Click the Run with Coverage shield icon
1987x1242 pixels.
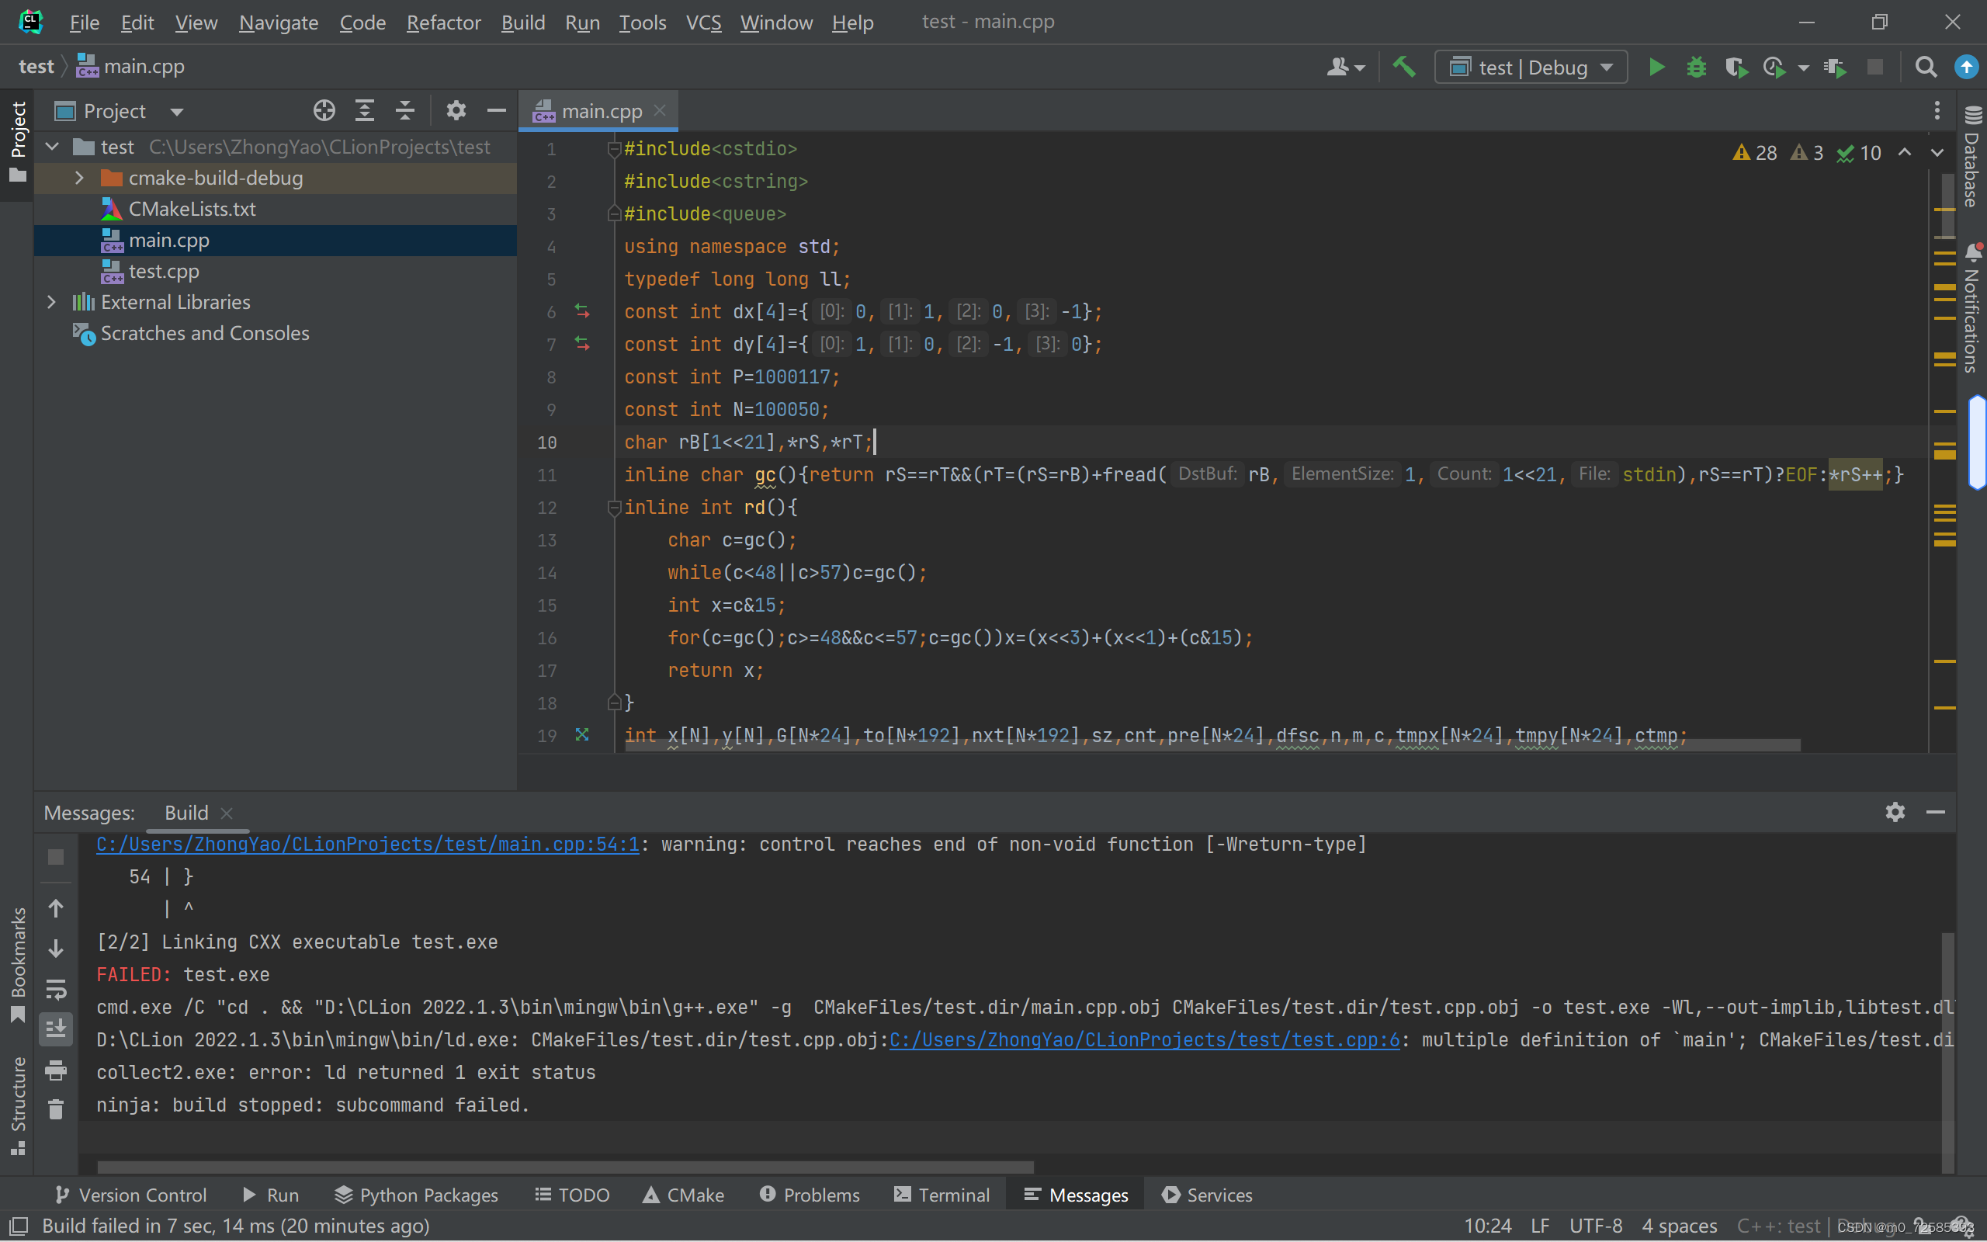point(1735,68)
